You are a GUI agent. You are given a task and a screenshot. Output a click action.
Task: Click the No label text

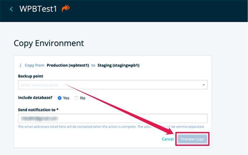(83, 98)
